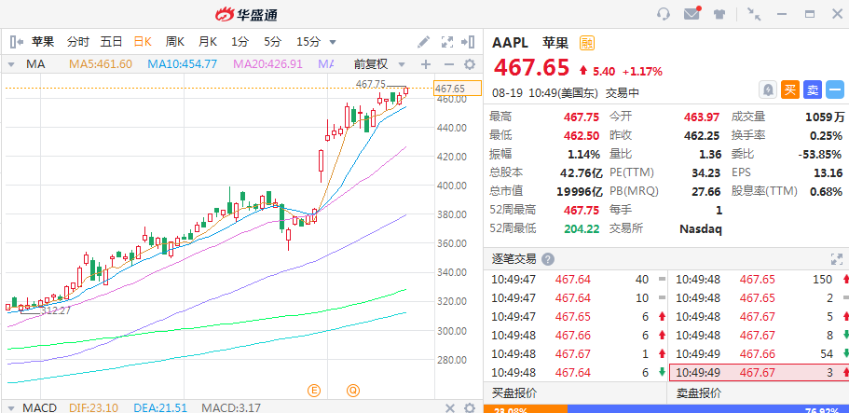The image size is (849, 413).
Task: Open help icon beside 逐笔交易
Action: pos(548,259)
